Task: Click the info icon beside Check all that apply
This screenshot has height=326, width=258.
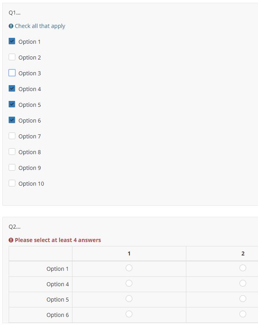Action: (x=11, y=26)
